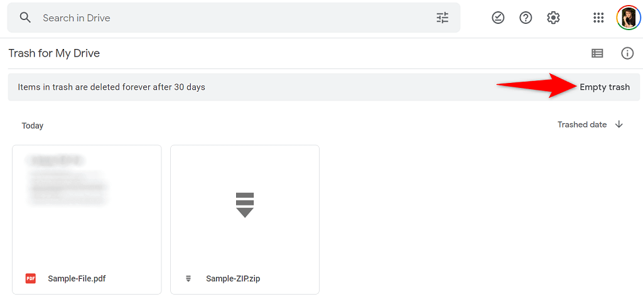Reverse sort direction with the arrow
Image resolution: width=643 pixels, height=299 pixels.
click(619, 124)
